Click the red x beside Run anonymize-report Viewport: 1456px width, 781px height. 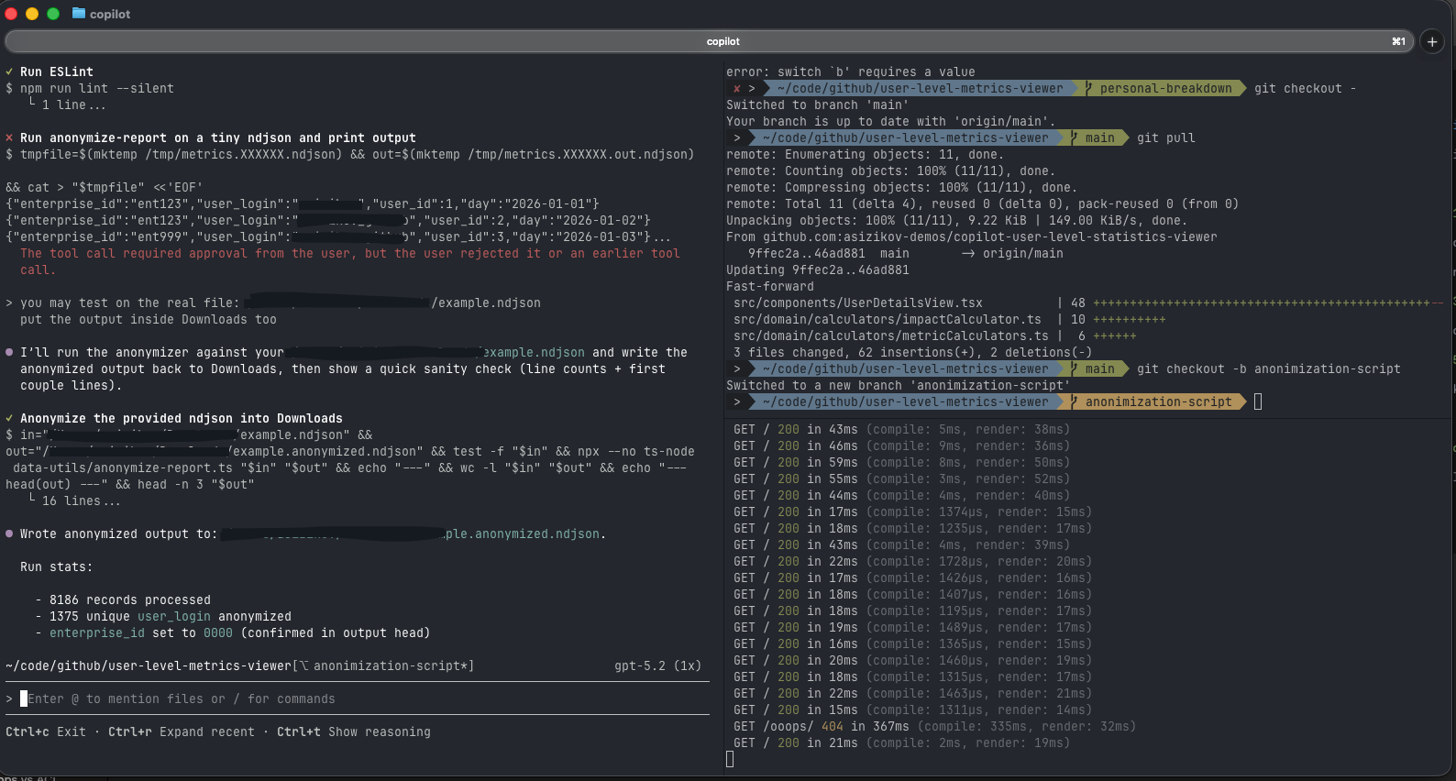point(9,137)
